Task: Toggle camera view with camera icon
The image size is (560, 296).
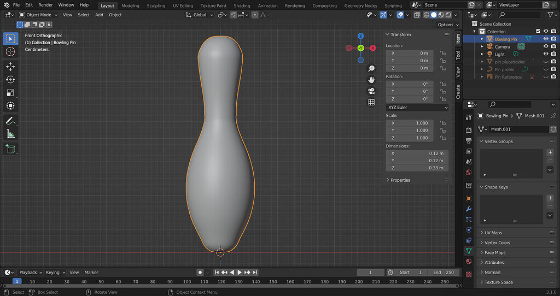Action: point(371,91)
